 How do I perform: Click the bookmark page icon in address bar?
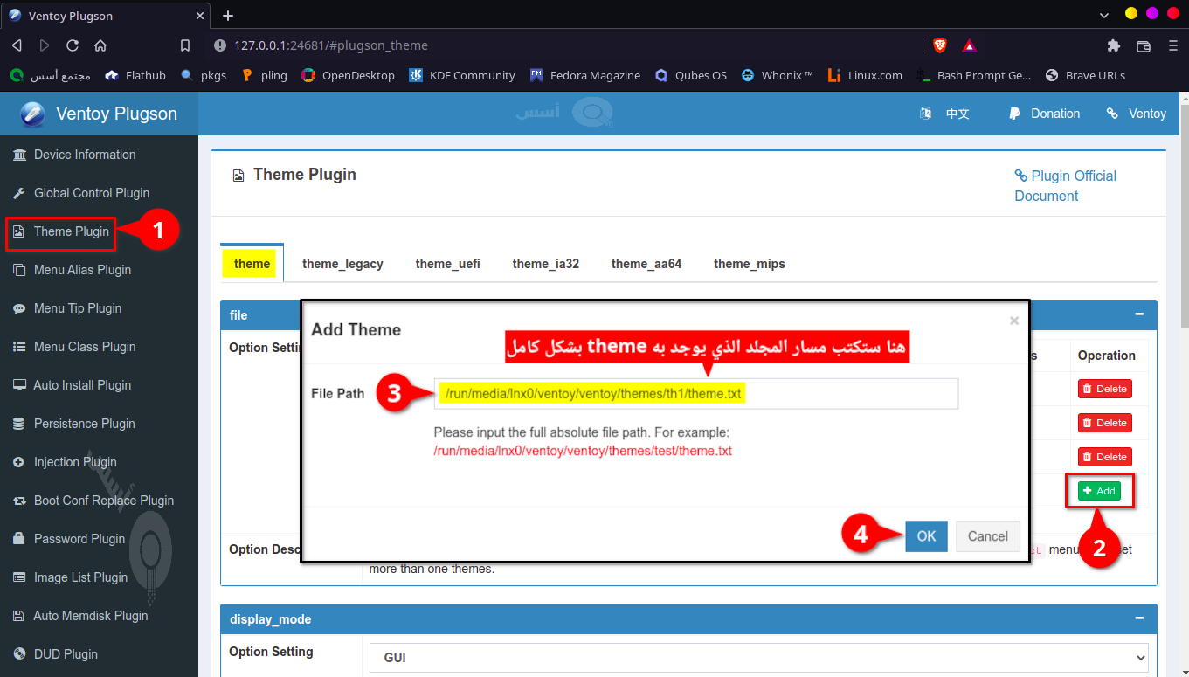184,45
